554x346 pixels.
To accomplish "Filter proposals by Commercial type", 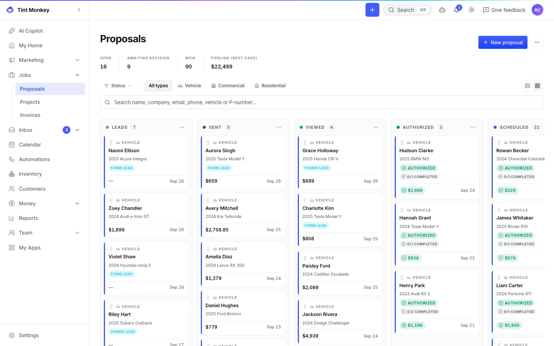I will click(x=228, y=86).
